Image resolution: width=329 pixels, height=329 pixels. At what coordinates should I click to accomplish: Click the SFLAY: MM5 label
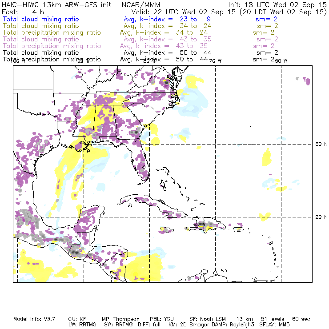(274, 325)
